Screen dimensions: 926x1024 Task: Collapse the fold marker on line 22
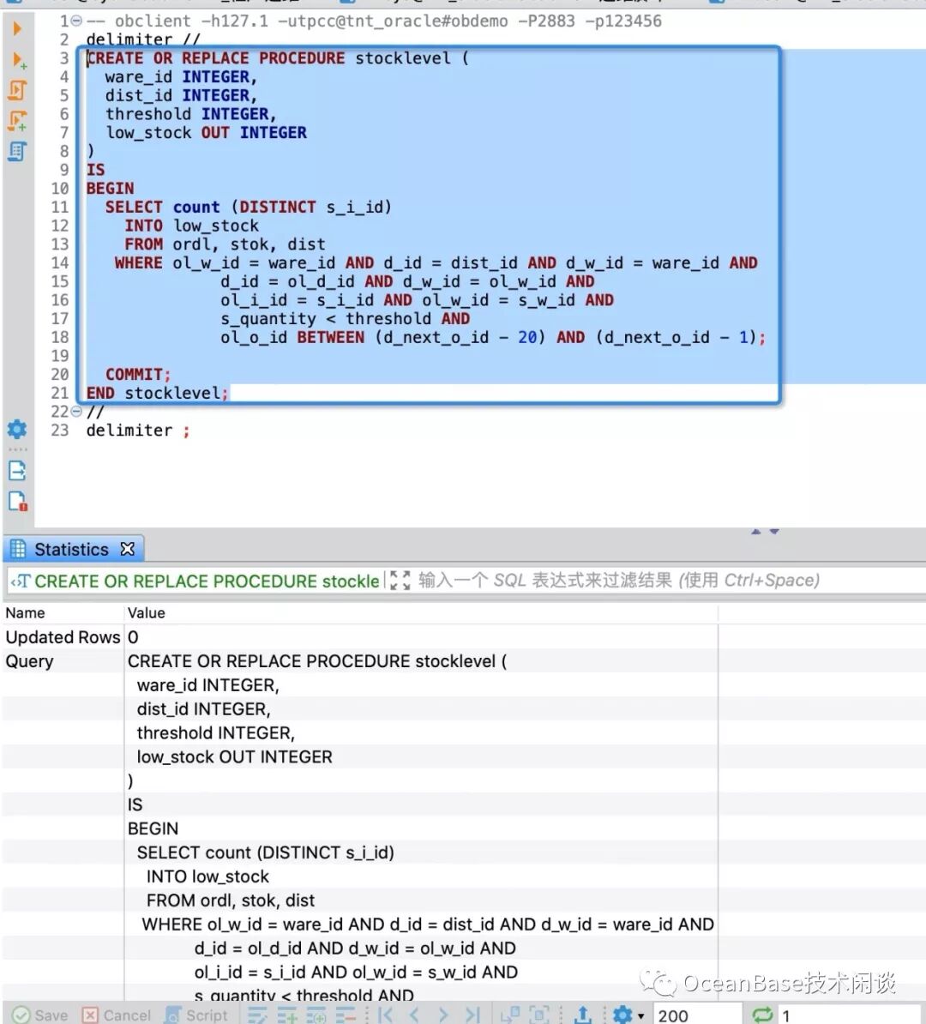click(76, 412)
